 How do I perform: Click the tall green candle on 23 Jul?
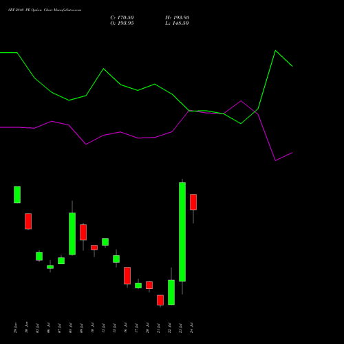[x=182, y=232]
